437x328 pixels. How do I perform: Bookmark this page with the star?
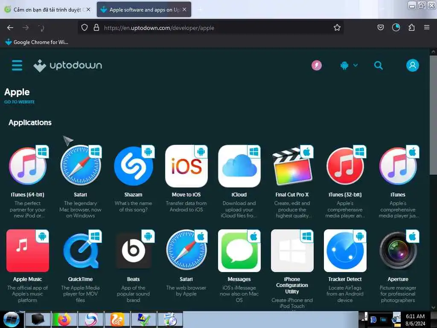(337, 28)
